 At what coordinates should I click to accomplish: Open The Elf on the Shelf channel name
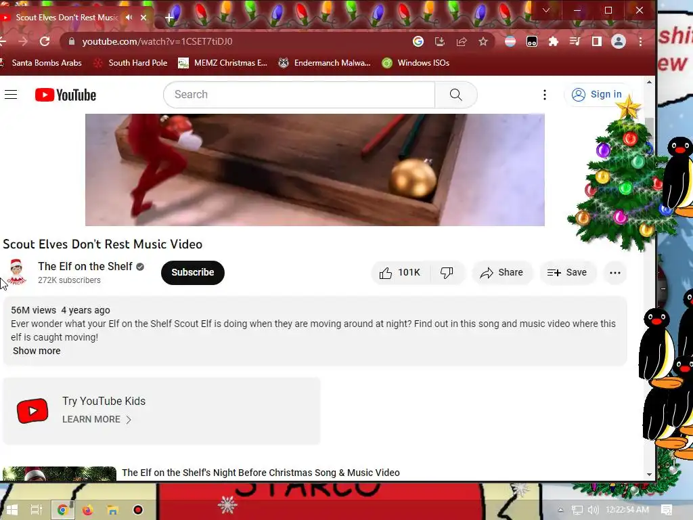(x=85, y=266)
